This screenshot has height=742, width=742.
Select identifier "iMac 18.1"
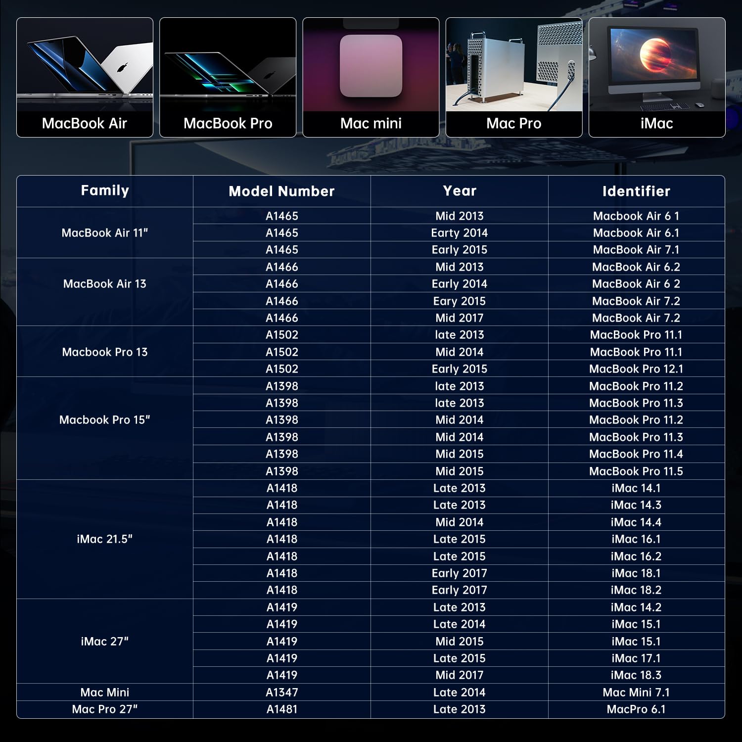tap(636, 573)
